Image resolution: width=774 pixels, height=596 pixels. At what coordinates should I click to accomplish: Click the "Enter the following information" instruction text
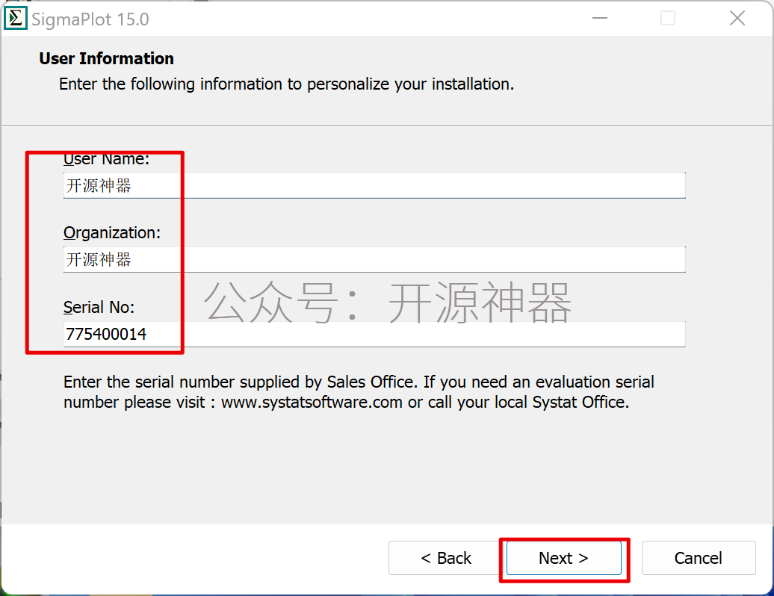click(286, 84)
